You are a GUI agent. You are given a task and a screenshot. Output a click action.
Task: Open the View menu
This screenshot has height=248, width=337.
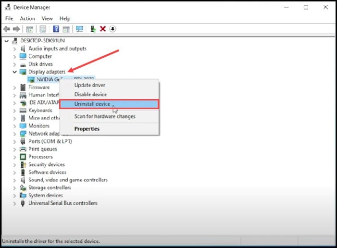47,18
